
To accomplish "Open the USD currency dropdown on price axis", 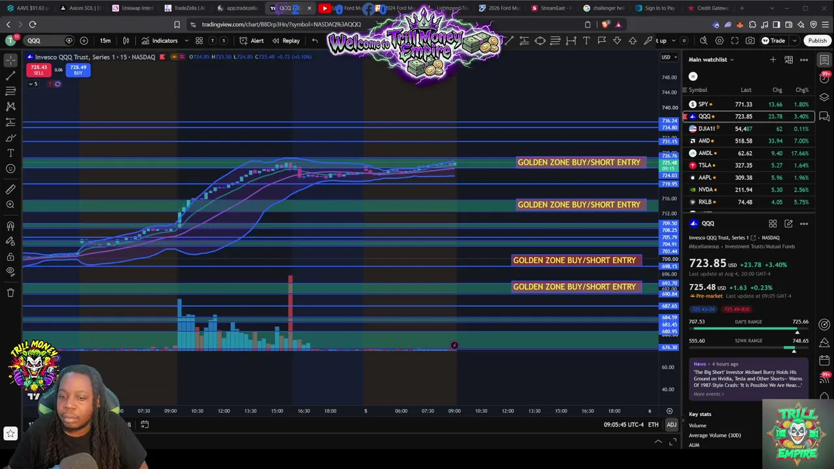I will (669, 57).
